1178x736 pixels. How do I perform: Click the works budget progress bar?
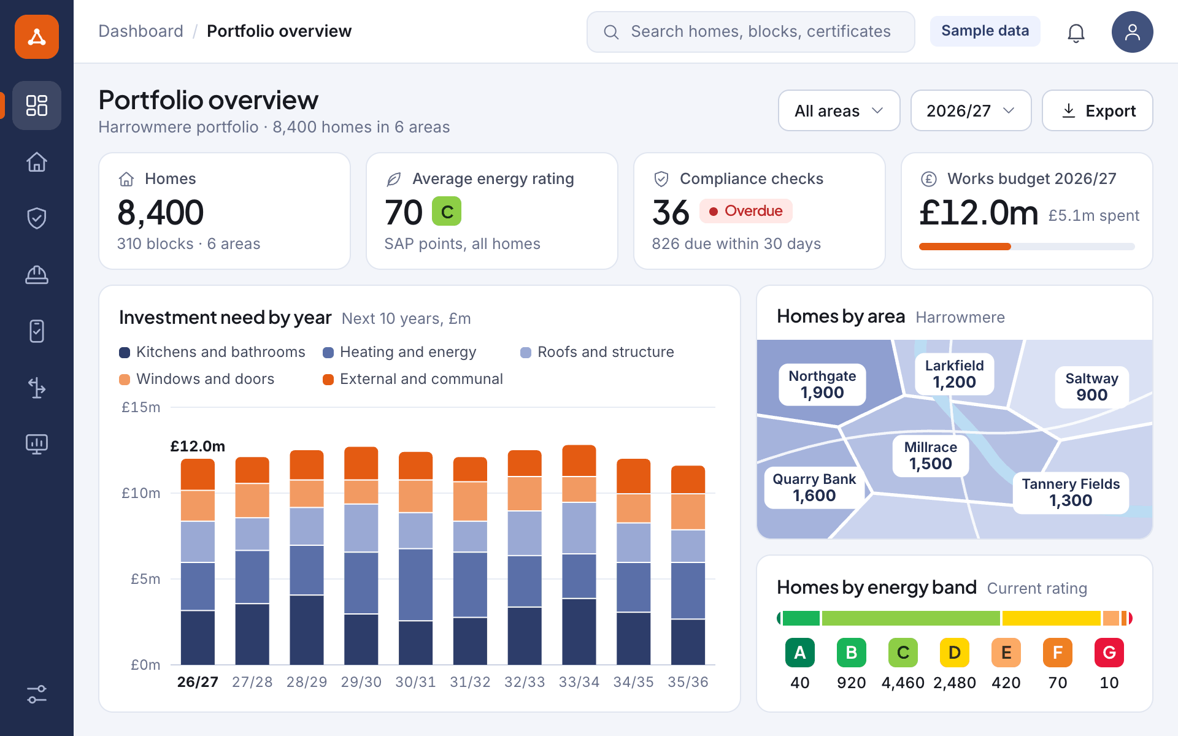tap(1027, 247)
